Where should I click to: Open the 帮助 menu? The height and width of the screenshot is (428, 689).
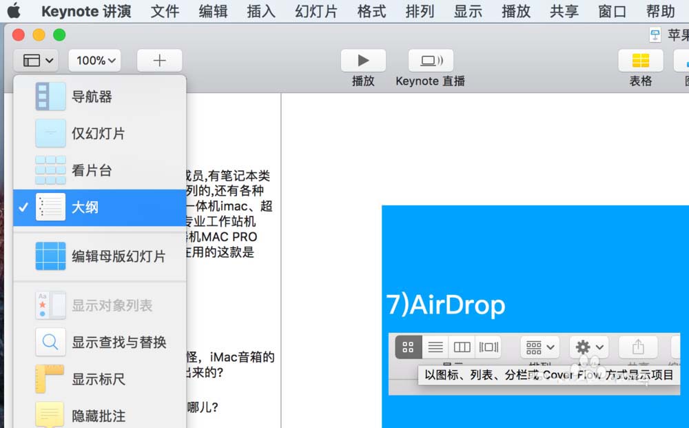click(x=661, y=11)
